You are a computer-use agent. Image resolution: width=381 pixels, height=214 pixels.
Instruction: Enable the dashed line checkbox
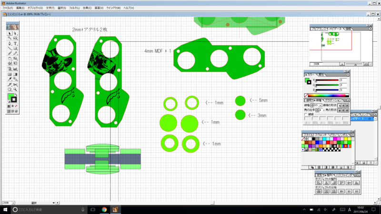tap(306, 114)
